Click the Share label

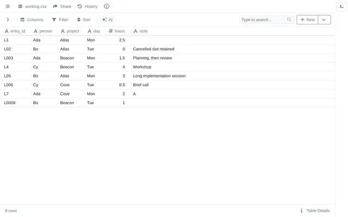(x=66, y=7)
